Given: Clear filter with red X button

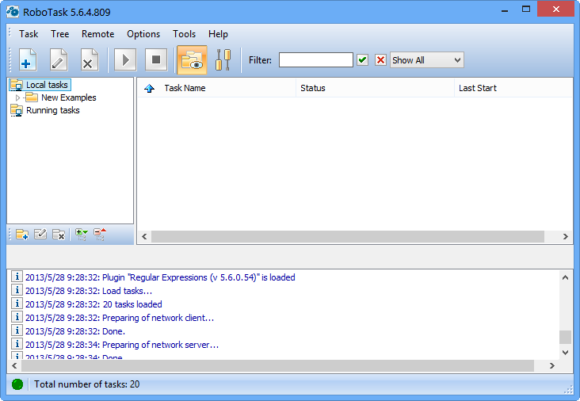Looking at the screenshot, I should tap(380, 60).
